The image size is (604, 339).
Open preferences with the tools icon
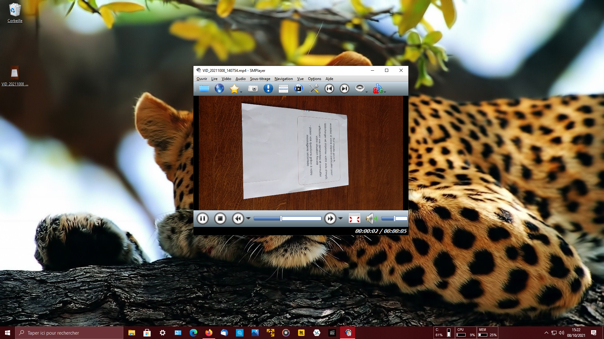coord(314,89)
